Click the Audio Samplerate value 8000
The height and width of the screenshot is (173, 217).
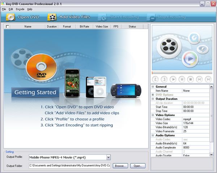point(186,147)
